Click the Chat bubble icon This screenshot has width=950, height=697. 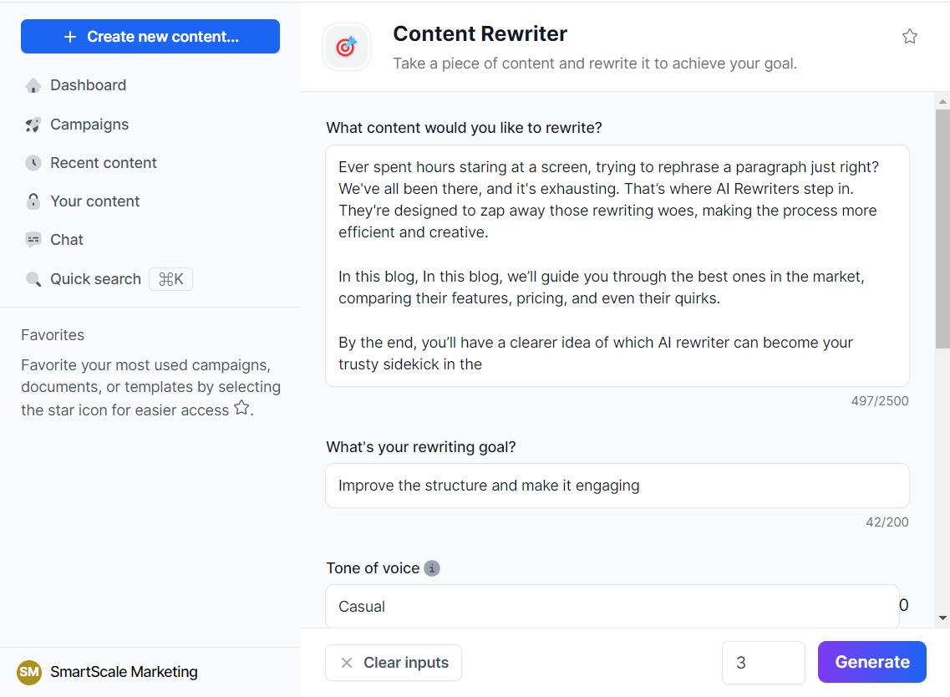[33, 240]
